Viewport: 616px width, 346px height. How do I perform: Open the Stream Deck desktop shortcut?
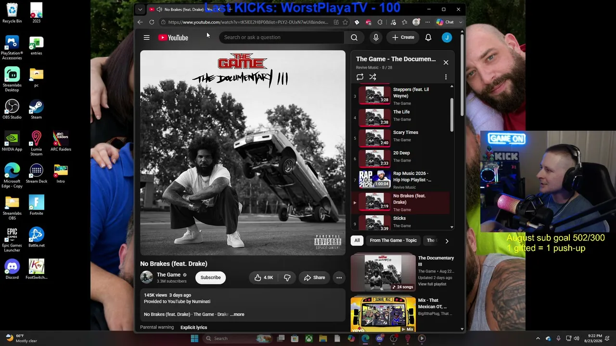(x=36, y=173)
